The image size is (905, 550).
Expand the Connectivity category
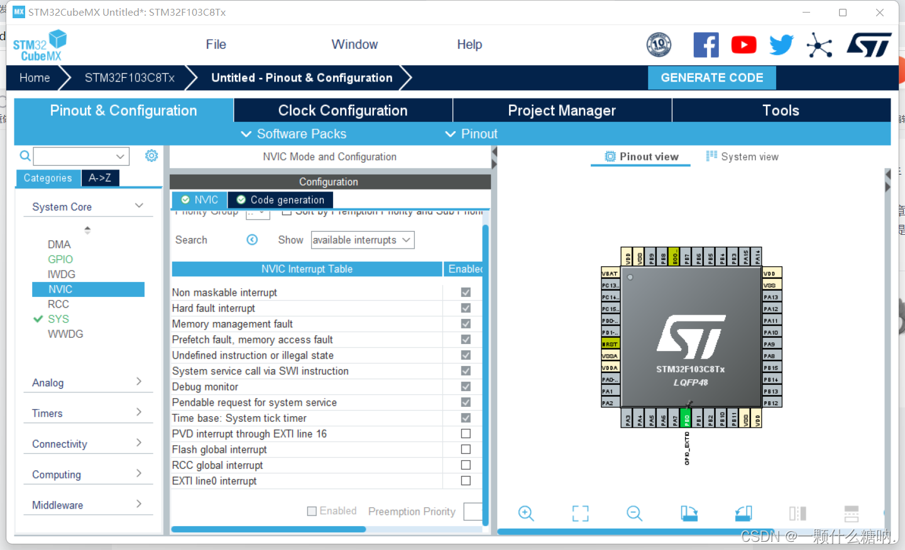point(139,443)
